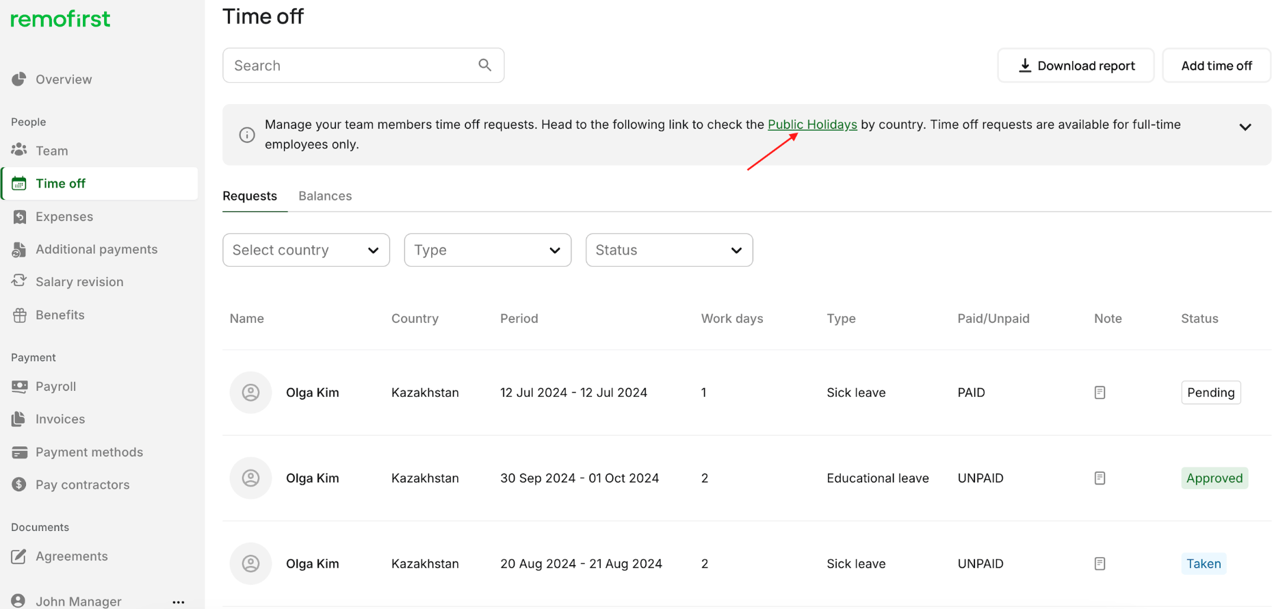Click the Team people icon
The image size is (1274, 609).
[19, 150]
